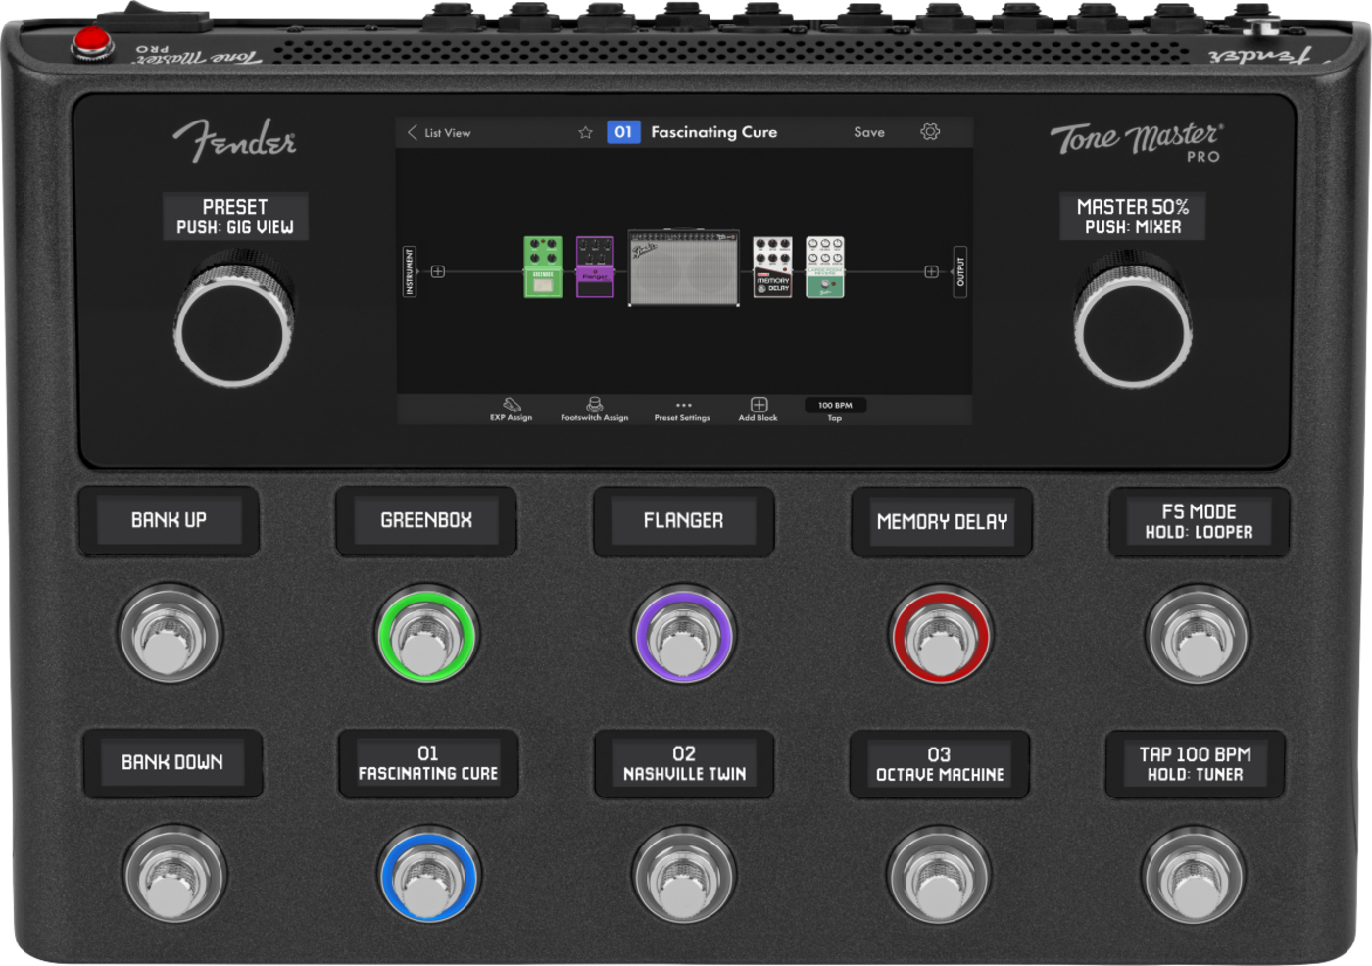Open the settings gear icon
The height and width of the screenshot is (966, 1372).
930,132
